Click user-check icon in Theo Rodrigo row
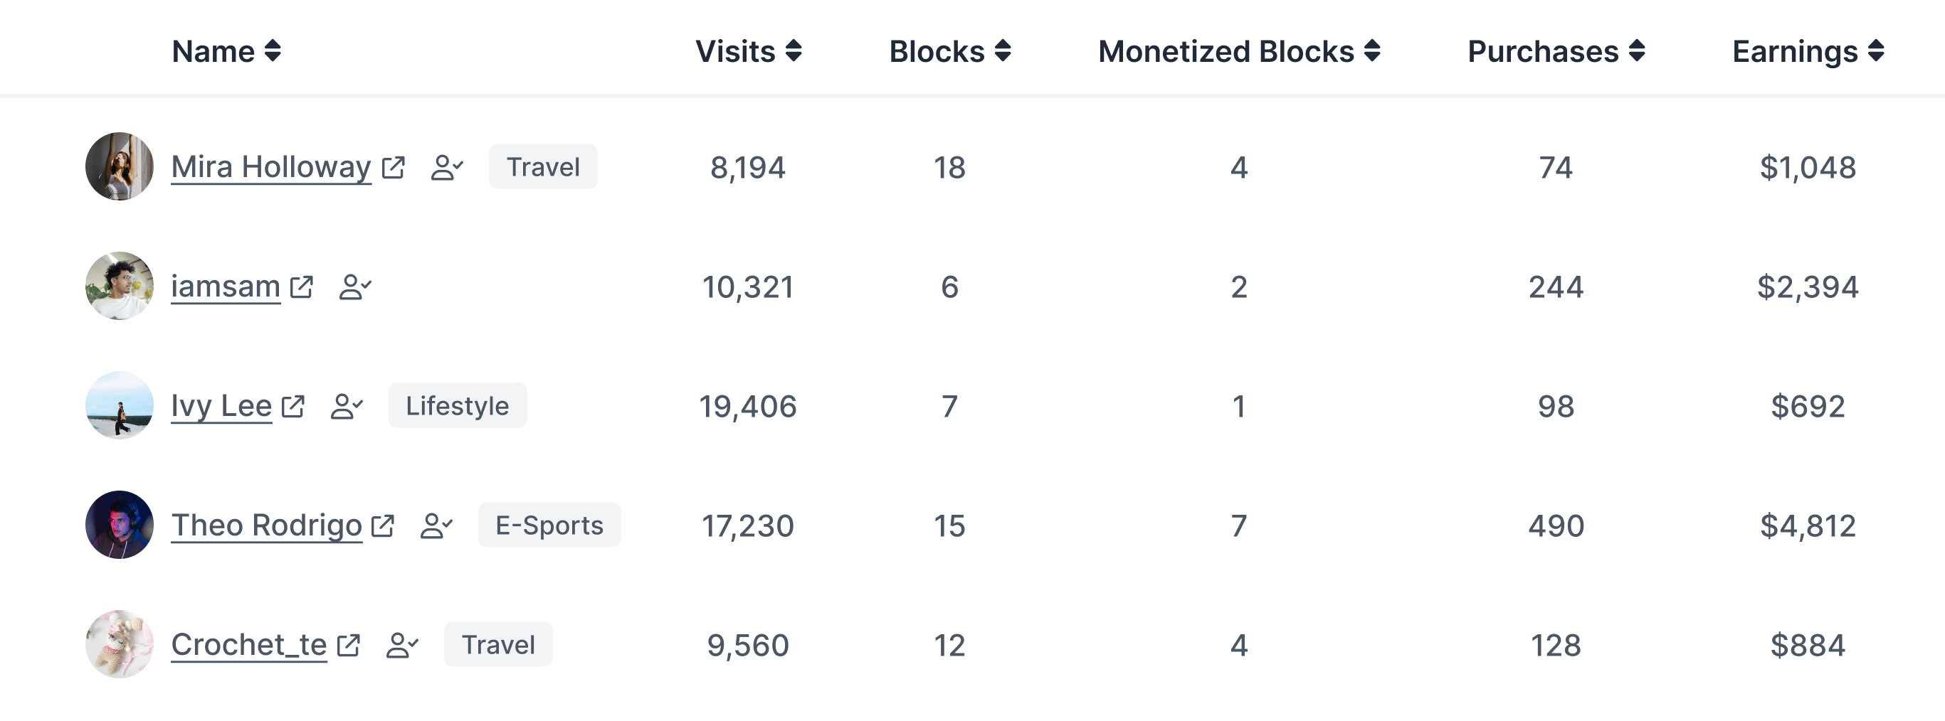The height and width of the screenshot is (721, 1945). click(x=436, y=525)
